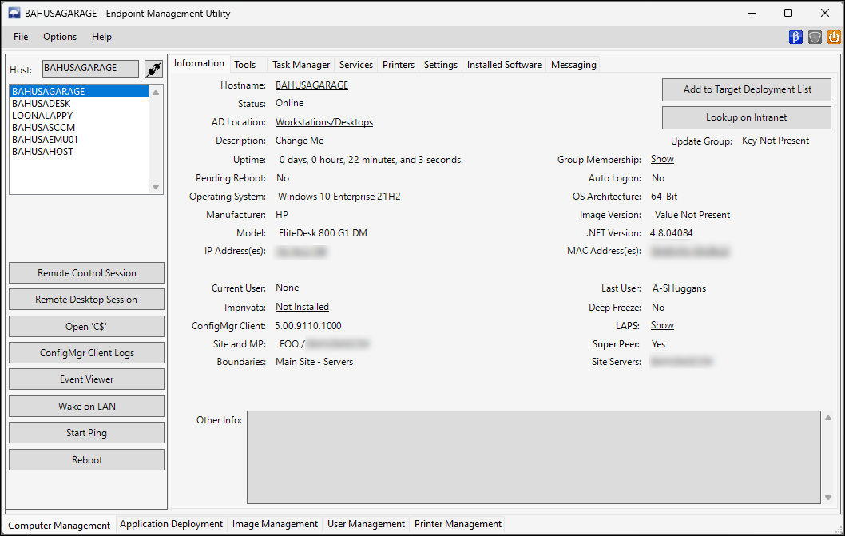Select BAHUSAGARAGE in host list

point(80,92)
